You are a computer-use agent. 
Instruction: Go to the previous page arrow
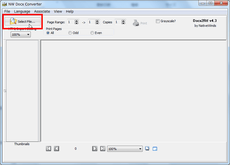[x=57, y=149]
